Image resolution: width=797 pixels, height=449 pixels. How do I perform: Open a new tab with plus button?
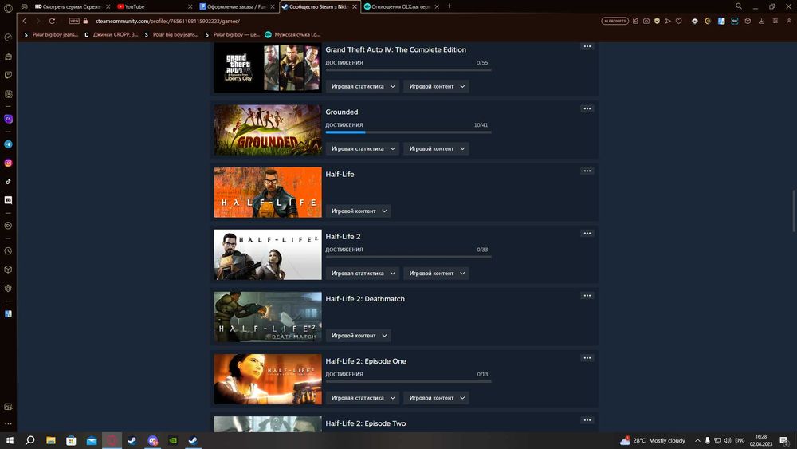pyautogui.click(x=450, y=6)
